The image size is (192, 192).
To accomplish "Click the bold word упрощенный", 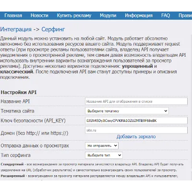I will [137, 66].
